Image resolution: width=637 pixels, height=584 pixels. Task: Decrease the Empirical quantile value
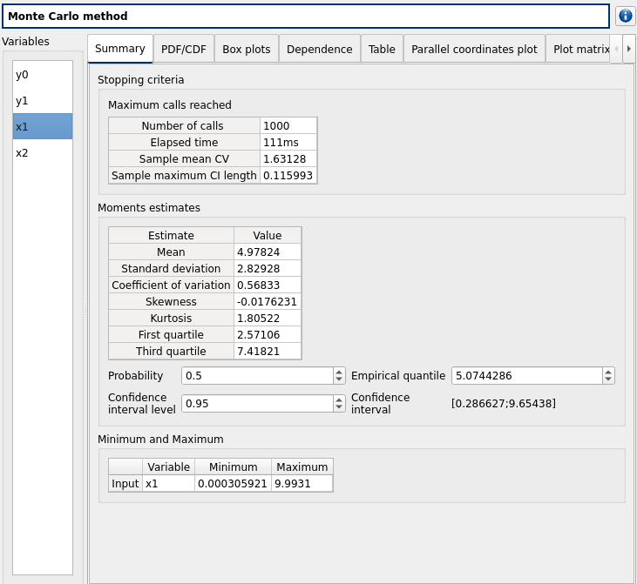tap(608, 379)
